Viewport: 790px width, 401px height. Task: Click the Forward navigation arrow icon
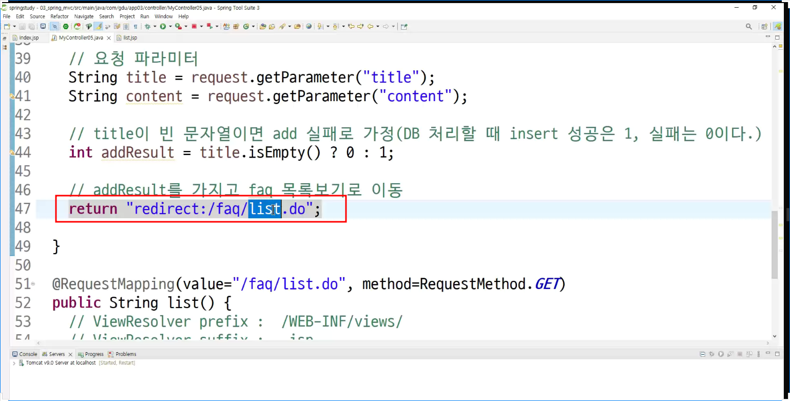click(386, 26)
